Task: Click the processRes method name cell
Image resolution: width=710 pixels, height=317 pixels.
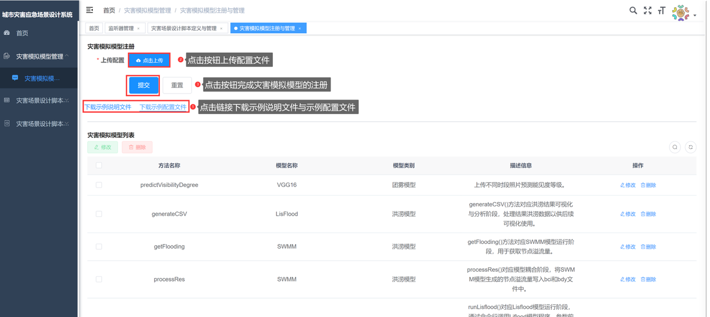Action: pos(169,279)
